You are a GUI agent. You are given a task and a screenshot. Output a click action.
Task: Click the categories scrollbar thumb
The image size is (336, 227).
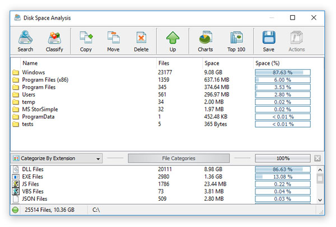click(320, 179)
